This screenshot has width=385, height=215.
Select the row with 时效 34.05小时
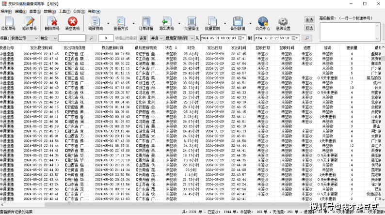pyautogui.click(x=191, y=63)
